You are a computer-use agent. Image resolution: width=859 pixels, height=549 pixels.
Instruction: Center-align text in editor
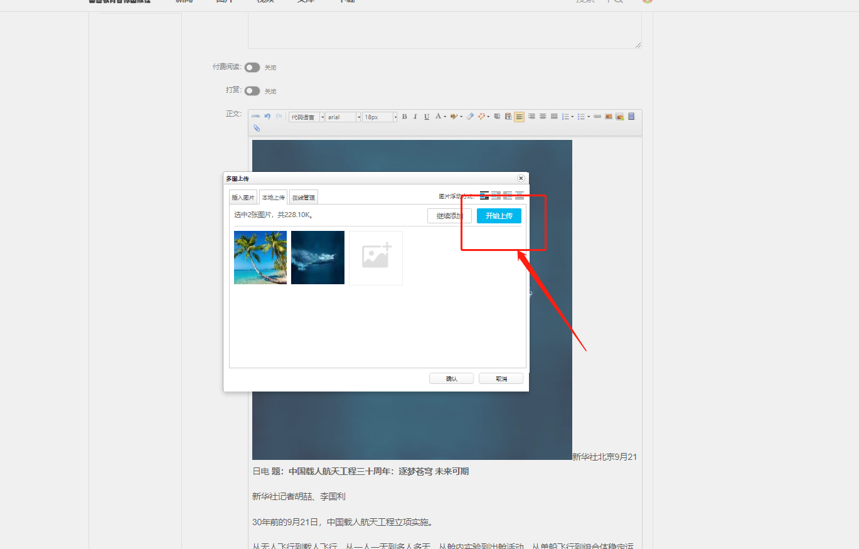click(x=543, y=117)
